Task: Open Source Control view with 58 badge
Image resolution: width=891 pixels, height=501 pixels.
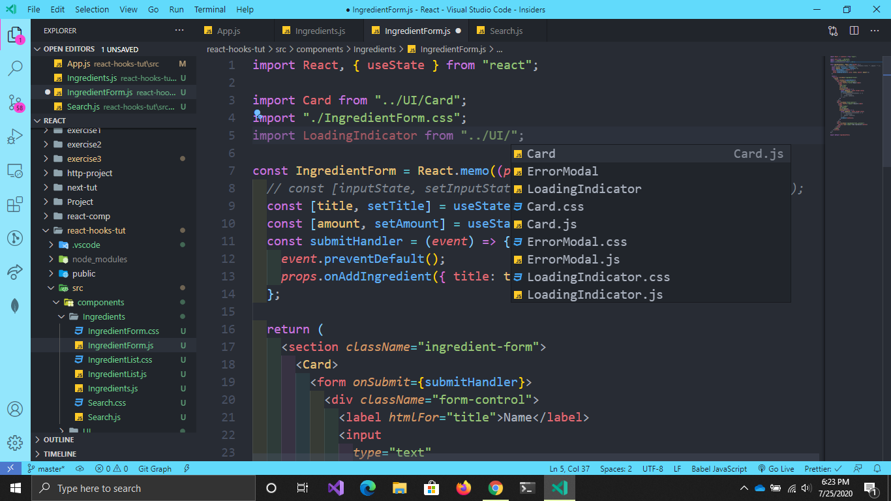Action: 15,102
